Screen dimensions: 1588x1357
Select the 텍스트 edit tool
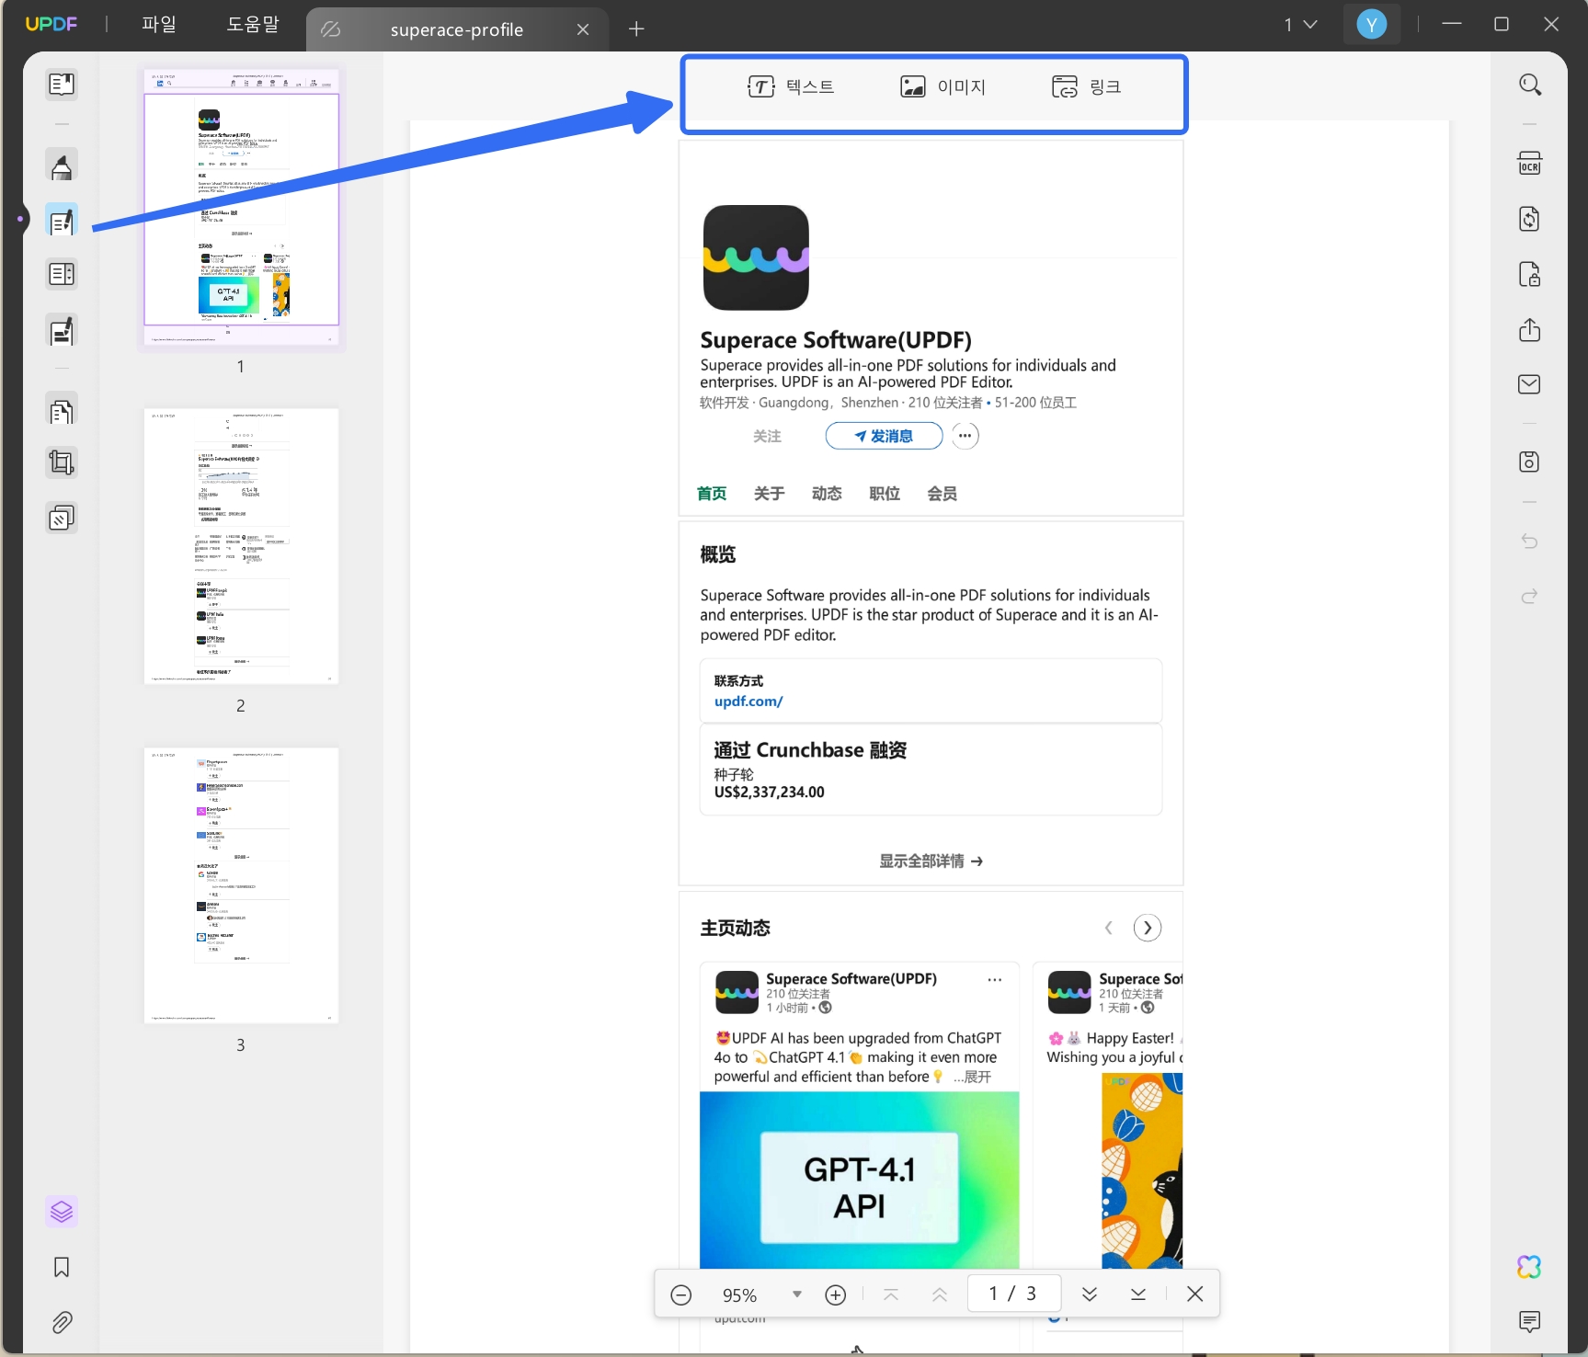tap(791, 87)
